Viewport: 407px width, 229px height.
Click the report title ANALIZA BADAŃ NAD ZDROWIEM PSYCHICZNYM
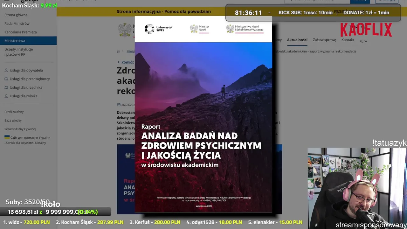click(x=201, y=145)
